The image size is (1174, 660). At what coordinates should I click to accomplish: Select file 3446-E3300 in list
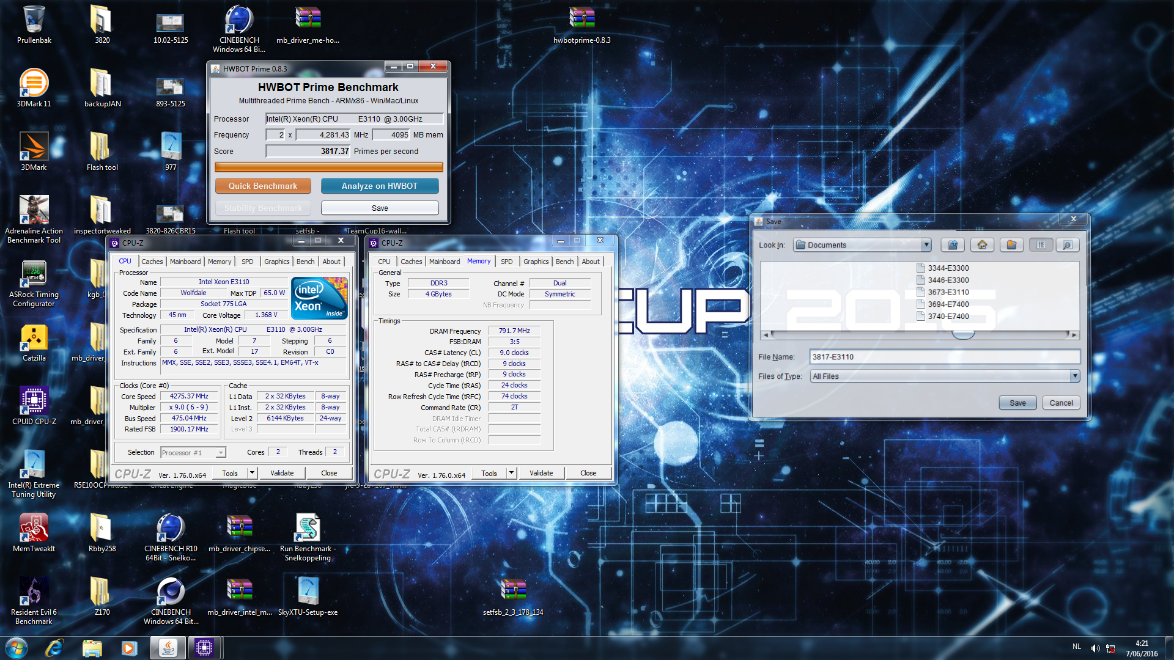(943, 280)
